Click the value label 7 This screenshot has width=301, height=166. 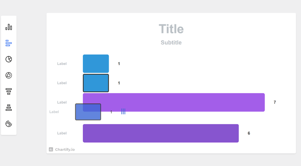275,102
